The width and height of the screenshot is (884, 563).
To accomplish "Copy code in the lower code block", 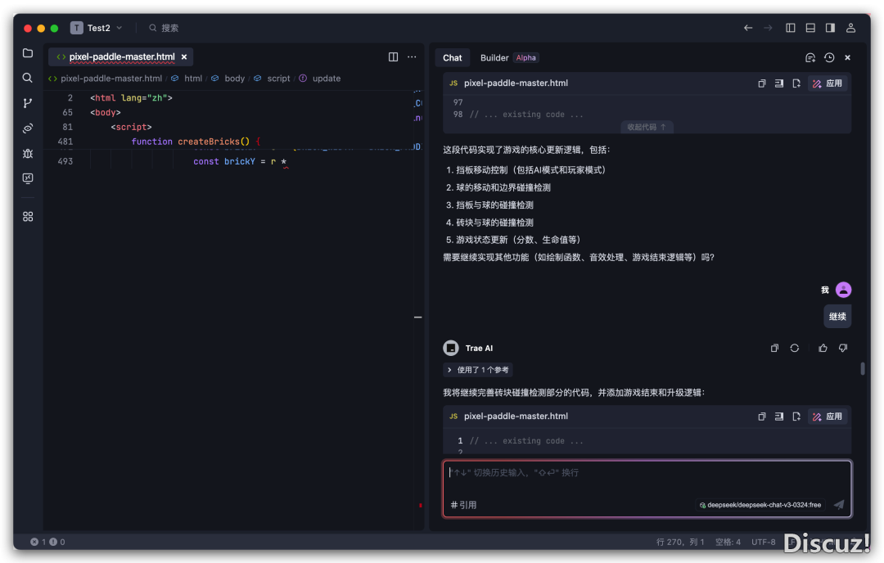I will (x=762, y=417).
